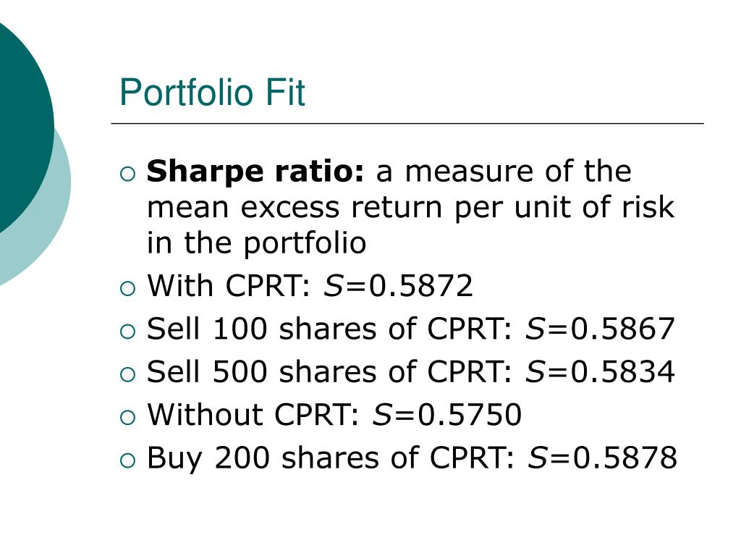Viewport: 741px width, 556px height.
Task: Click the Portfolio Fit slide title
Action: point(212,92)
